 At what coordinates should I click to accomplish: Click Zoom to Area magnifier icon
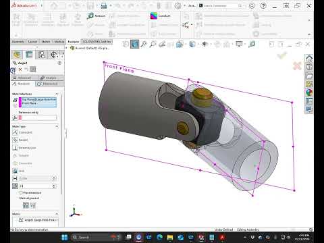[153, 45]
